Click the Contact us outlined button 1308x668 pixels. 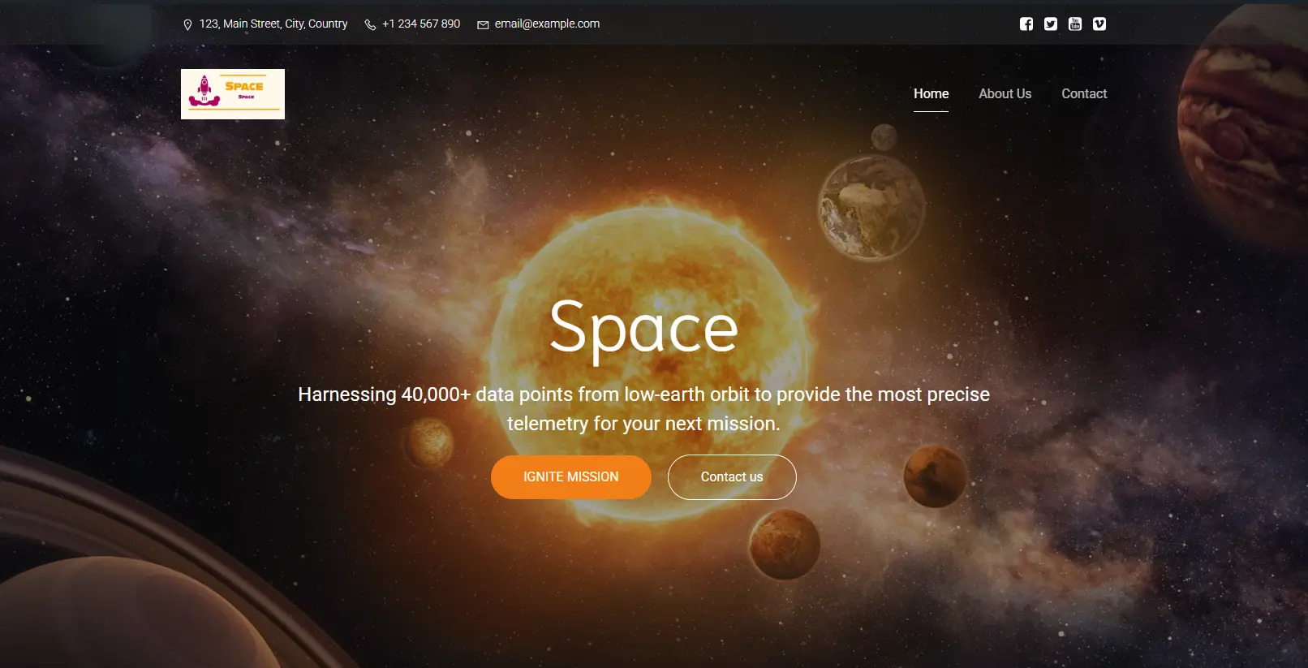(732, 477)
